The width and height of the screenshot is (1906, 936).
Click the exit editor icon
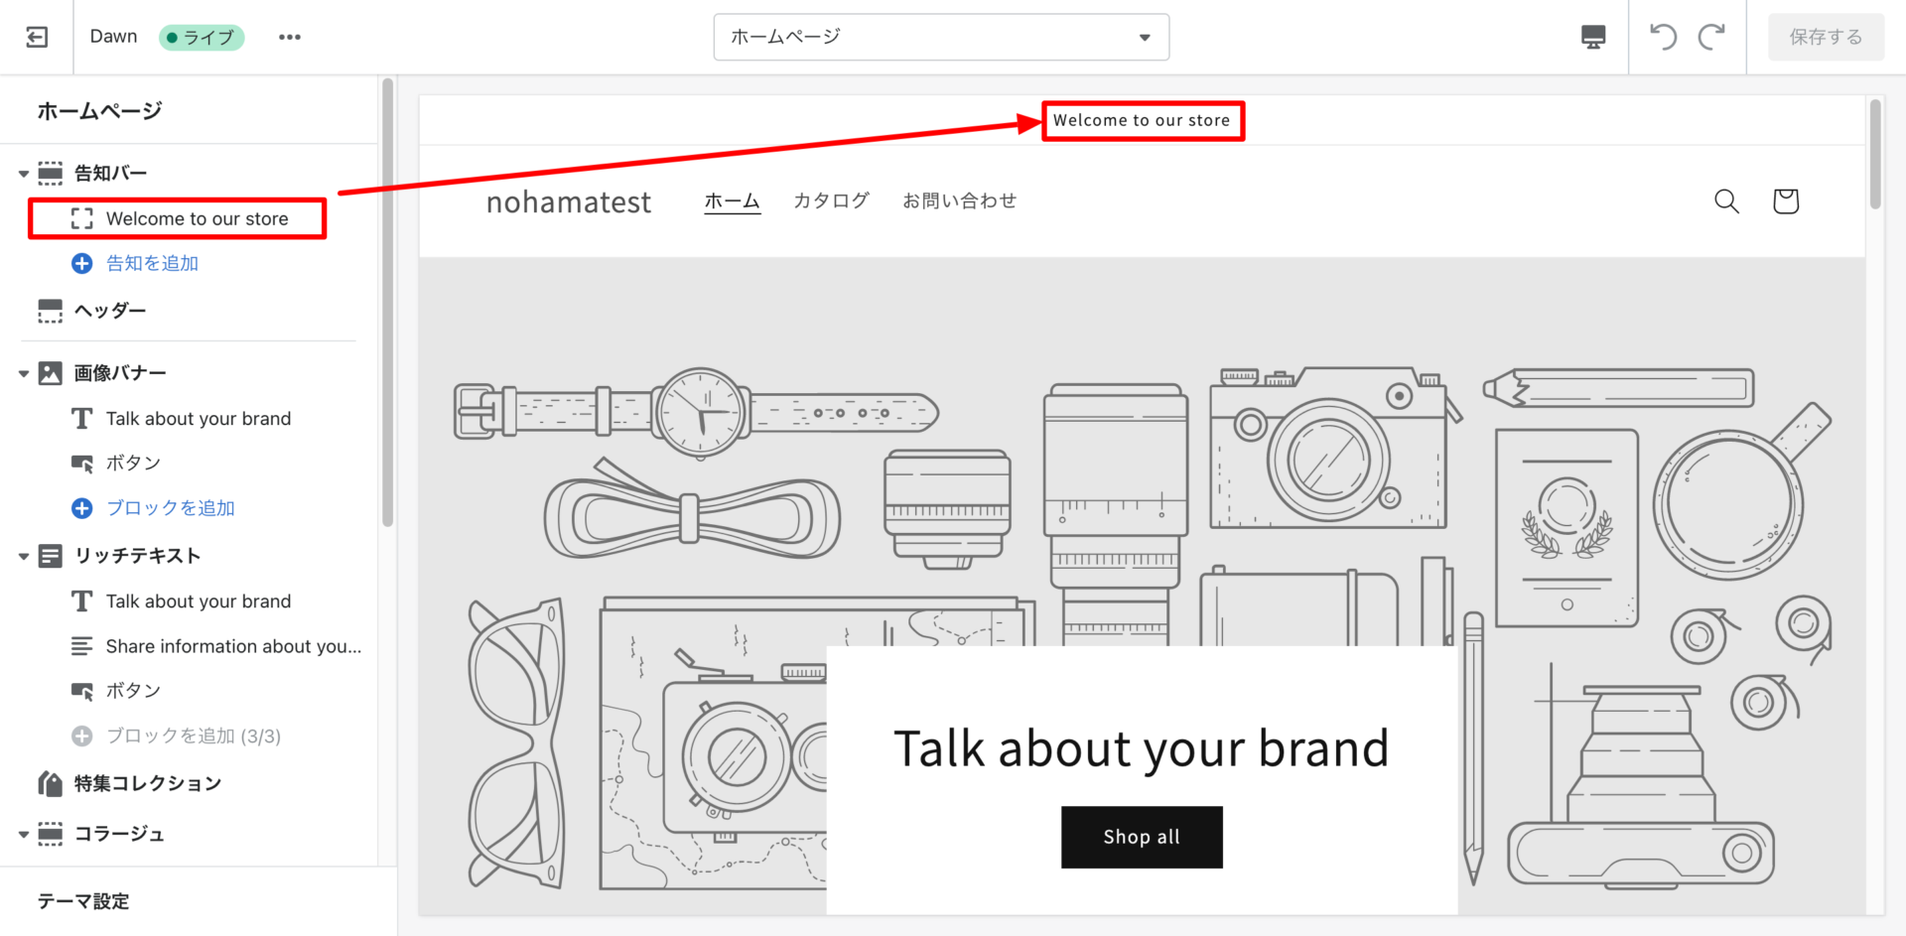(x=37, y=37)
